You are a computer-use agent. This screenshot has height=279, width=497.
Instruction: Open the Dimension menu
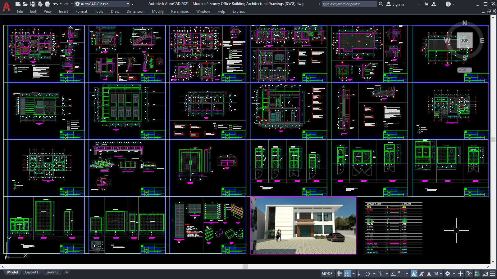135,11
